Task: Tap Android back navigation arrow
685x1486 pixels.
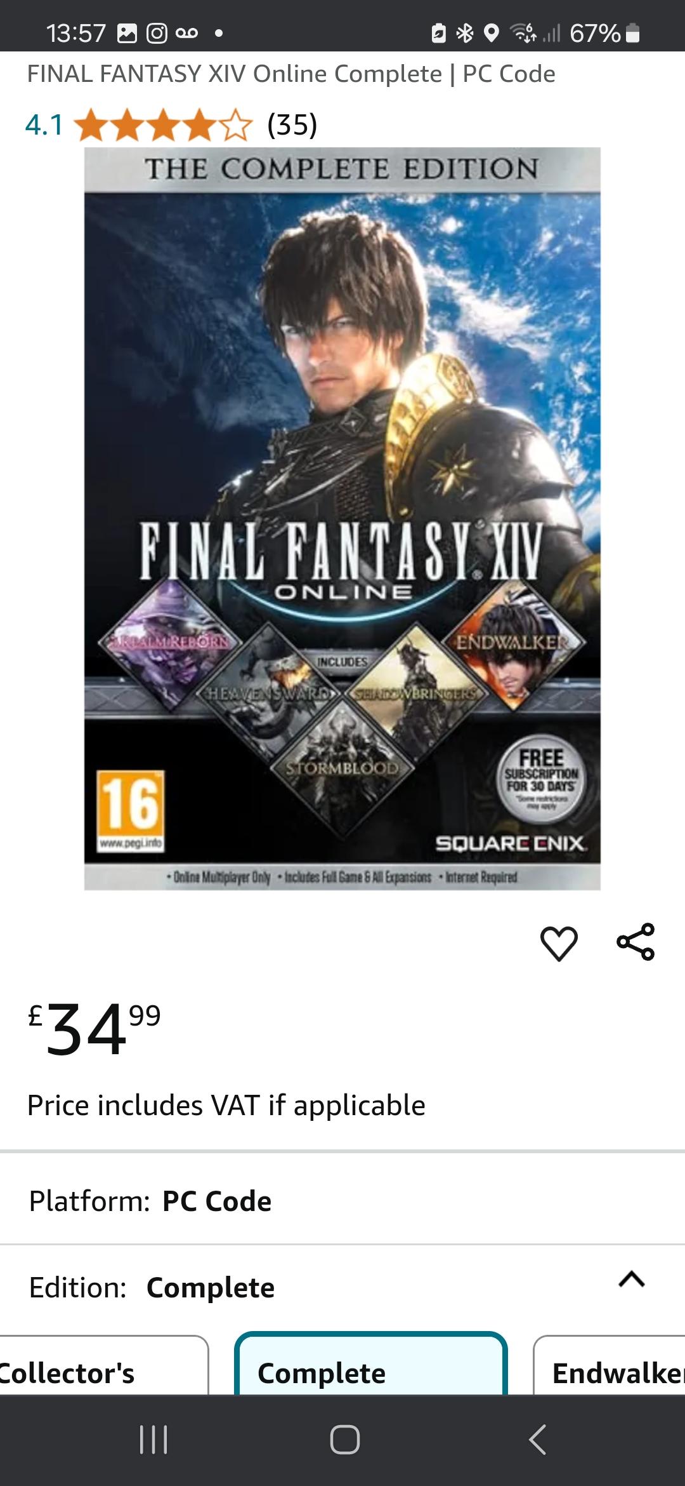Action: (x=537, y=1439)
